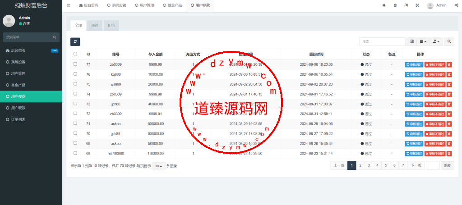Open 基金产品 in the sidebar
462x205 pixels.
pos(31,85)
